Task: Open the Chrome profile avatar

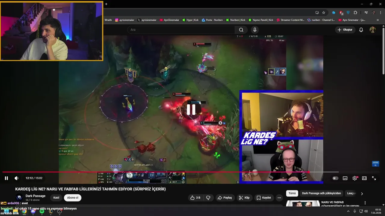Action: pyautogui.click(x=374, y=13)
